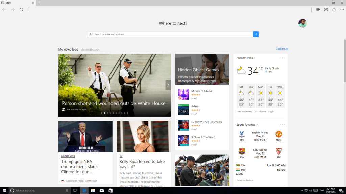The height and width of the screenshot is (194, 346).
Task: Click the Kelly Ripa photo thumbnail
Action: tap(144, 136)
